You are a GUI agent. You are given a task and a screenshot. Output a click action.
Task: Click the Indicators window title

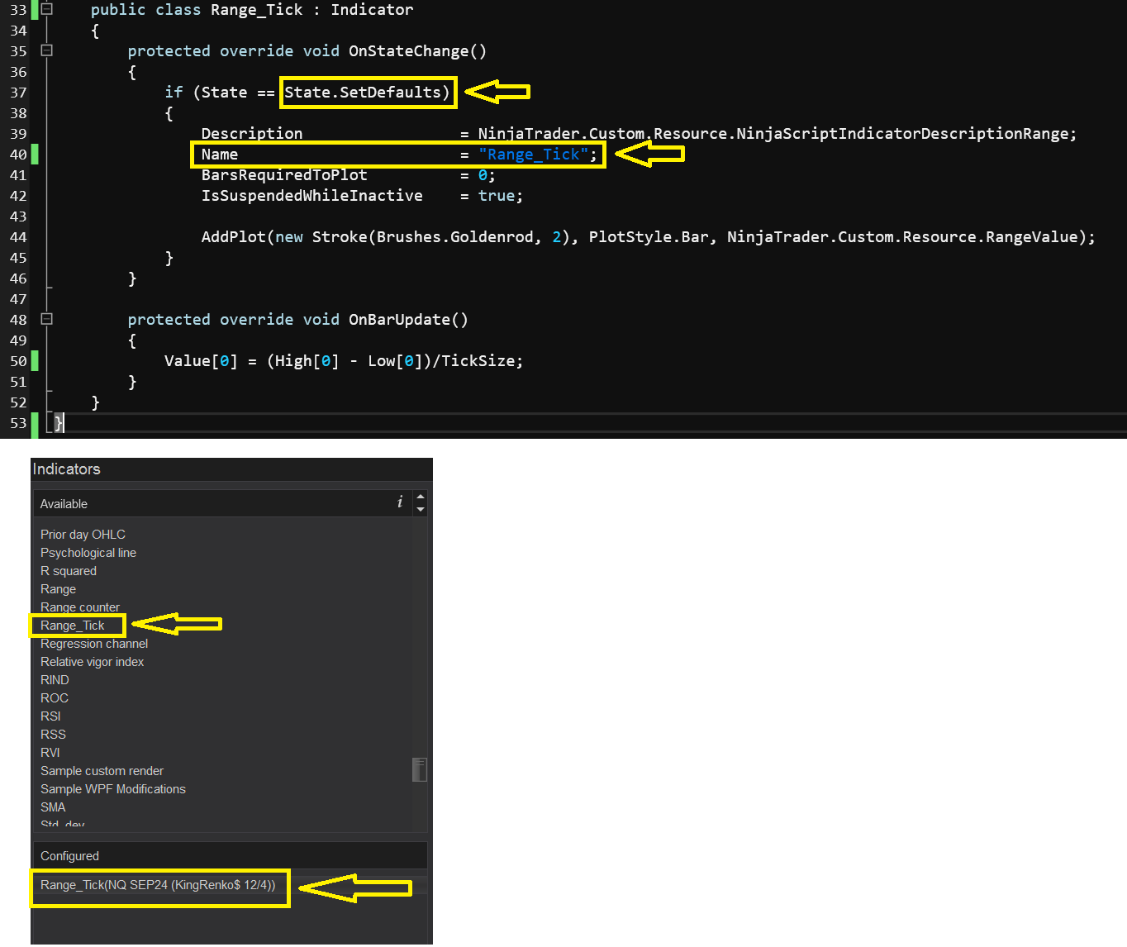point(66,469)
